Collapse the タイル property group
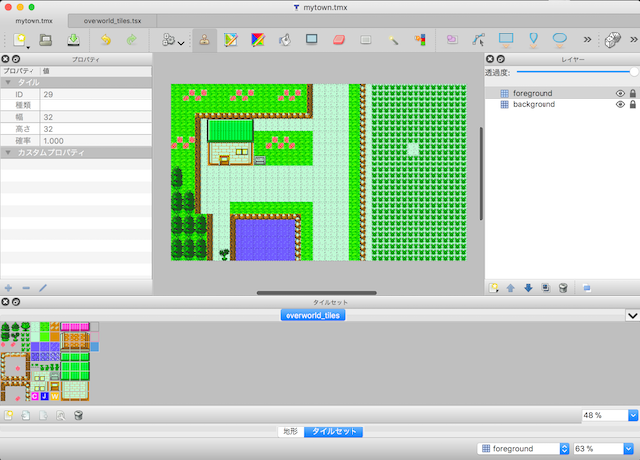Viewport: 640px width, 460px height. pos(8,82)
